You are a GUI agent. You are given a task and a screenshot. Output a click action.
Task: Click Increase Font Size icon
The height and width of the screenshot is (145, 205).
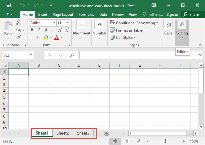click(60, 30)
